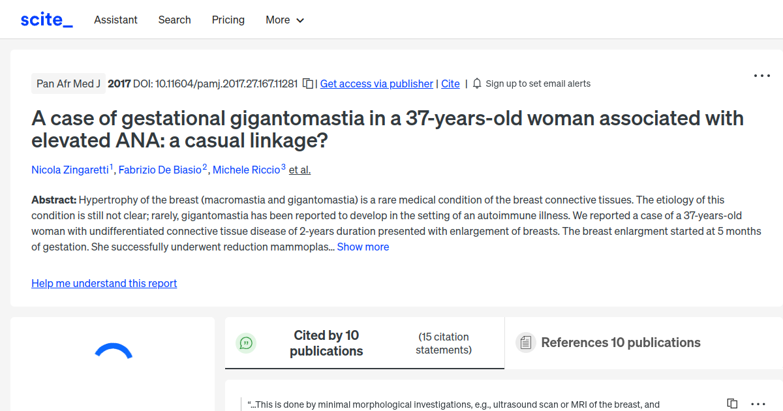Click the green quote icon on Cited by tab
Image resolution: width=783 pixels, height=411 pixels.
246,342
